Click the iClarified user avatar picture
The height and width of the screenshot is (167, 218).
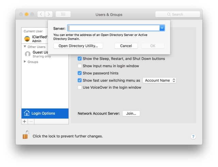pyautogui.click(x=27, y=39)
